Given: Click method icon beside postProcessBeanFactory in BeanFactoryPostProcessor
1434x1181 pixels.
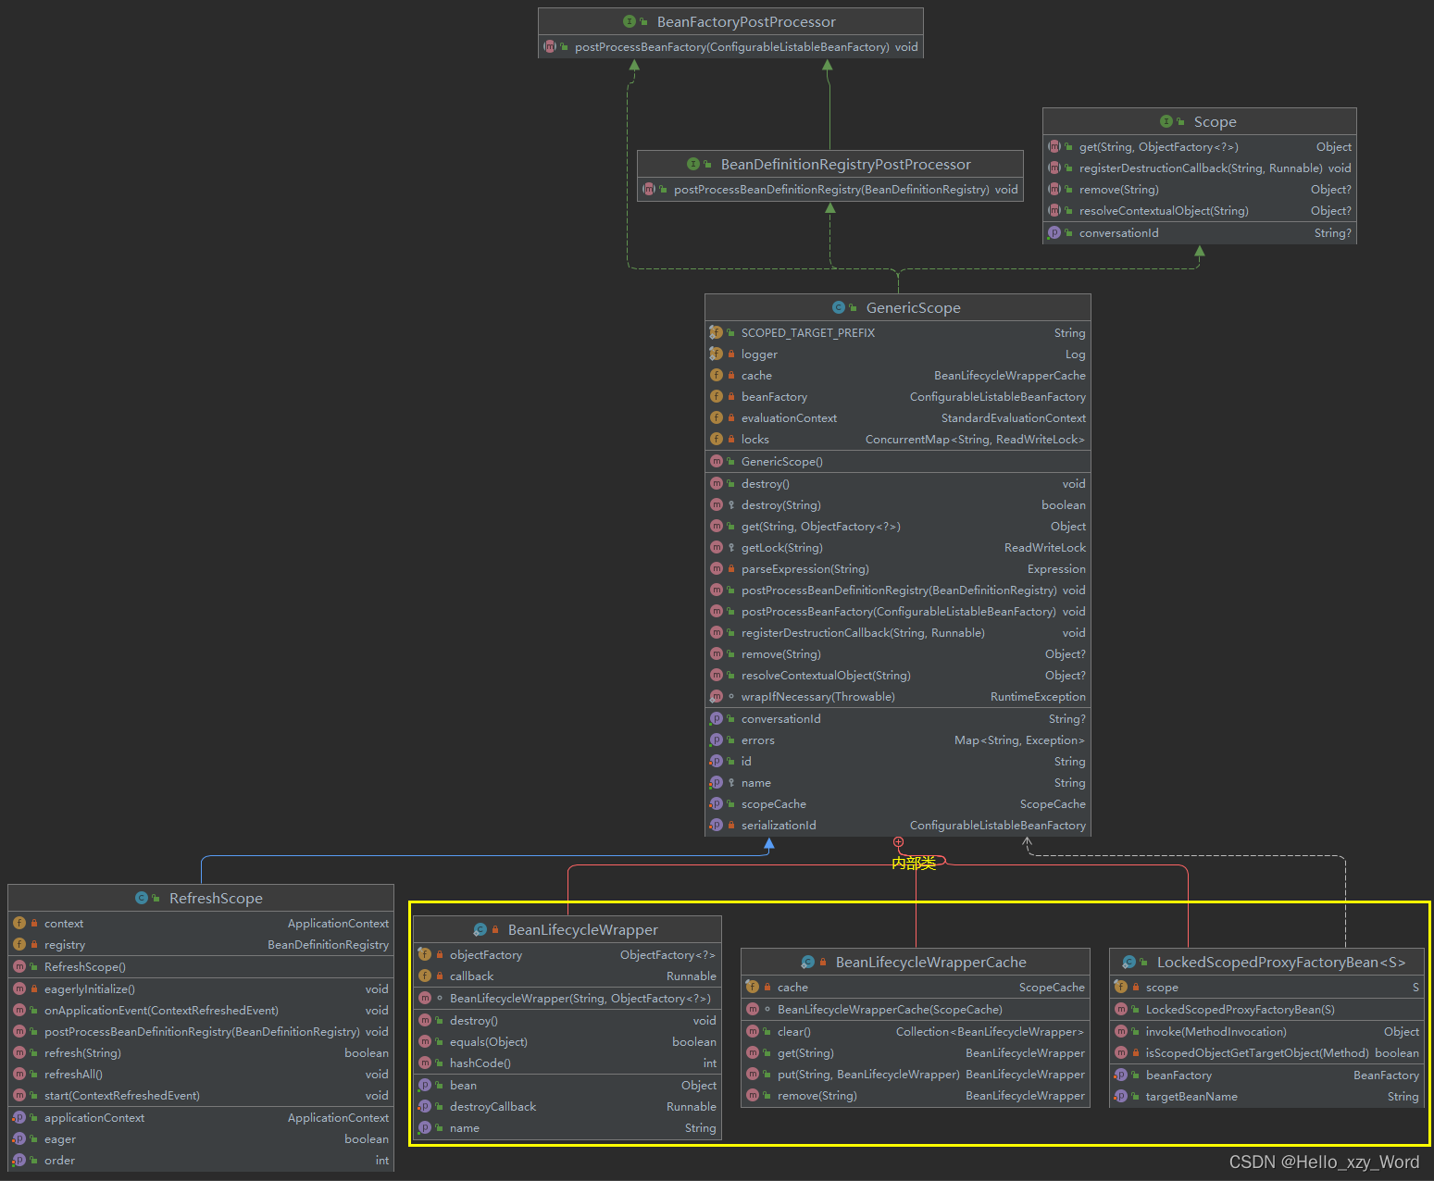Looking at the screenshot, I should (550, 46).
